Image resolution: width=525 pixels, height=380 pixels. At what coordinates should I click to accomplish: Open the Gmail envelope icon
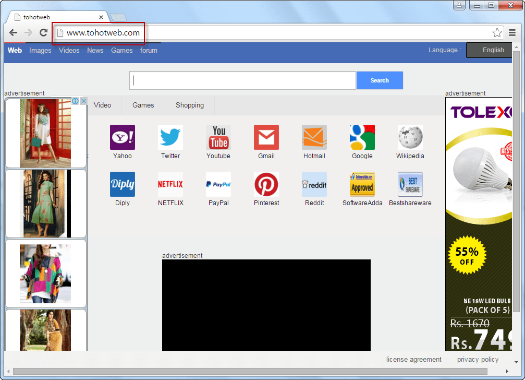coord(266,137)
